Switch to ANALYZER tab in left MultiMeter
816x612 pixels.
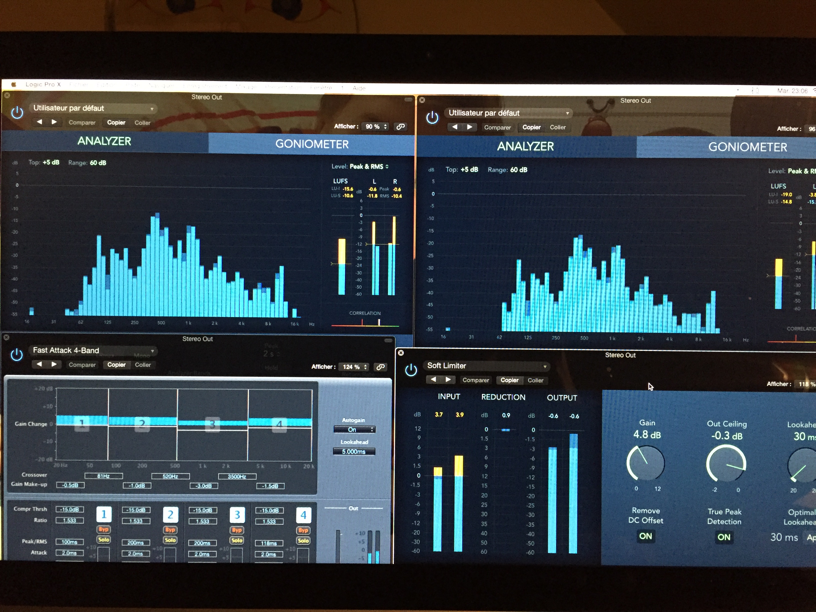pyautogui.click(x=104, y=141)
